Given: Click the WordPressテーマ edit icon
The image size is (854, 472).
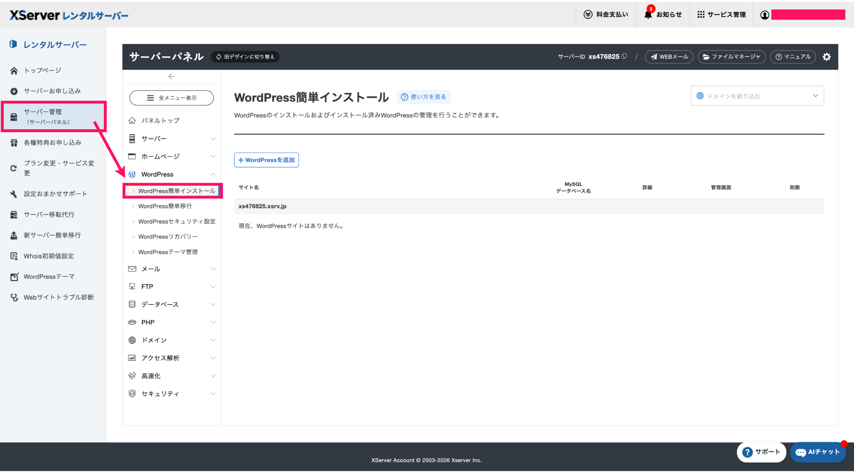Looking at the screenshot, I should pyautogui.click(x=14, y=277).
